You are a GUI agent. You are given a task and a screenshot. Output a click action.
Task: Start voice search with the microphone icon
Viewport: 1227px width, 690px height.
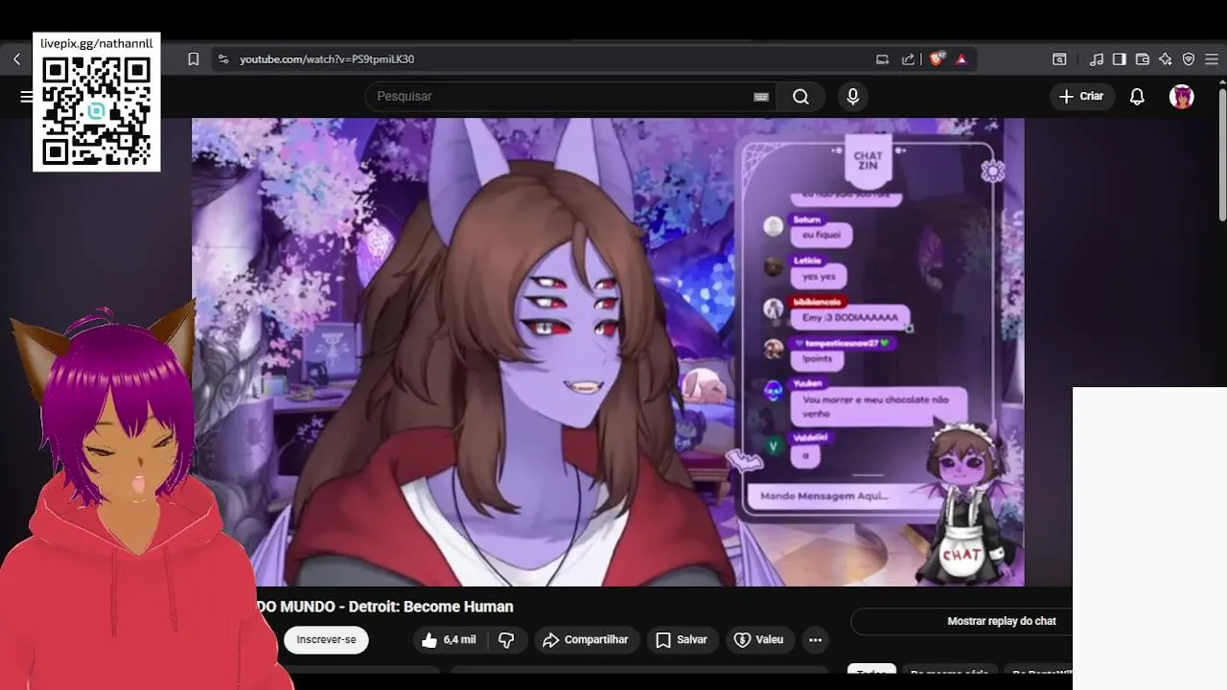[x=852, y=96]
